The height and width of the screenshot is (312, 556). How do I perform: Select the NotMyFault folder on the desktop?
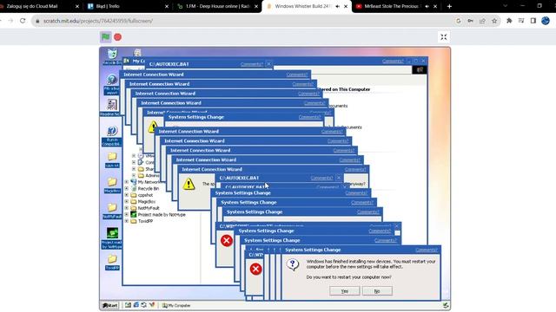tap(112, 211)
